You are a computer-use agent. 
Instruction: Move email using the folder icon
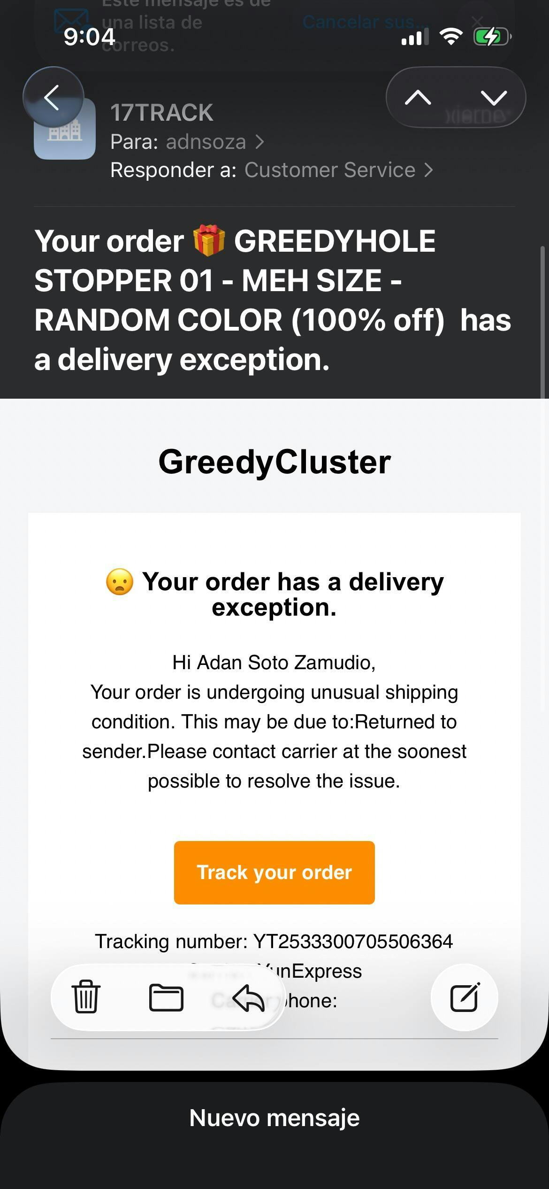[166, 997]
